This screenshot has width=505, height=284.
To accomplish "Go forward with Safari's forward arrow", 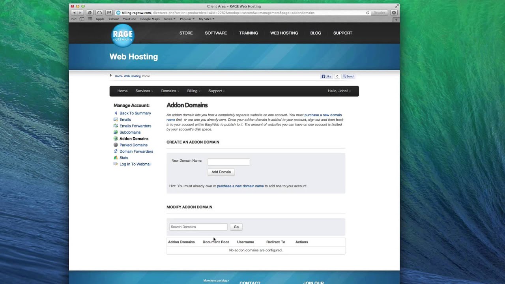I will click(80, 13).
